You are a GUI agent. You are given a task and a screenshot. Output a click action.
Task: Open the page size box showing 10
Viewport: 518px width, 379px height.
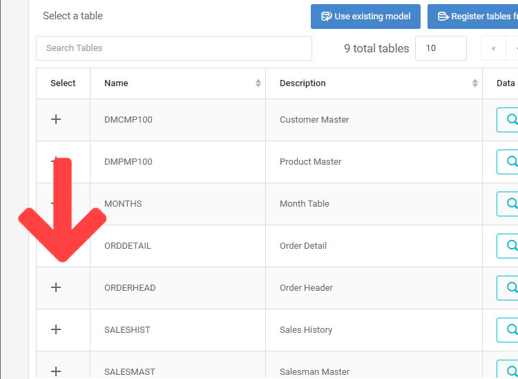click(441, 48)
